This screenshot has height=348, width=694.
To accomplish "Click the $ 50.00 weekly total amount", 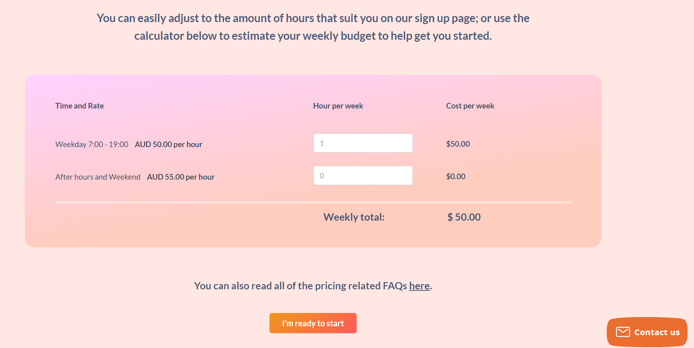I will coord(464,217).
